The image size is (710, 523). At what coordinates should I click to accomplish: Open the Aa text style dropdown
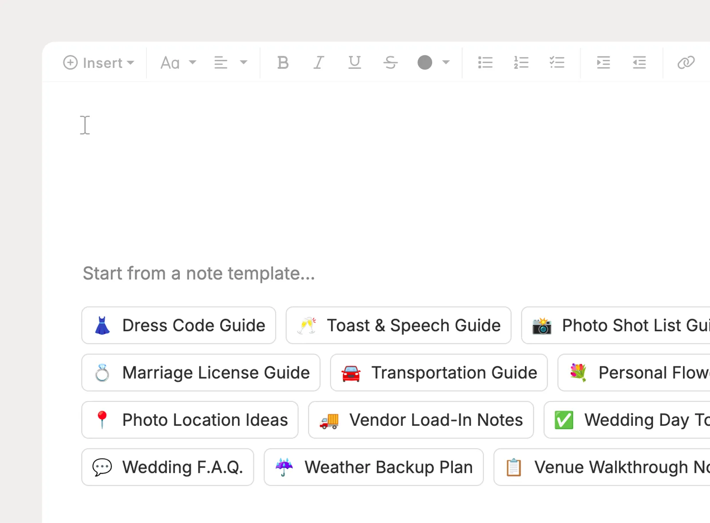click(x=178, y=63)
